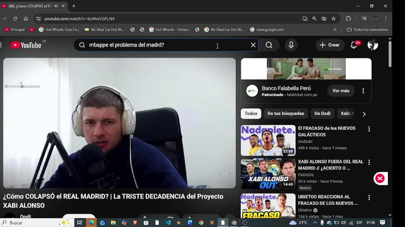
Task: Open the weather 21°C widget
Action: click(298, 223)
